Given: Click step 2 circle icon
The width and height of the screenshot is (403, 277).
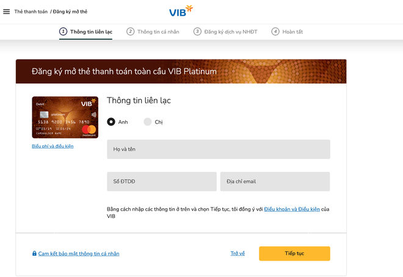Looking at the screenshot, I should (130, 32).
